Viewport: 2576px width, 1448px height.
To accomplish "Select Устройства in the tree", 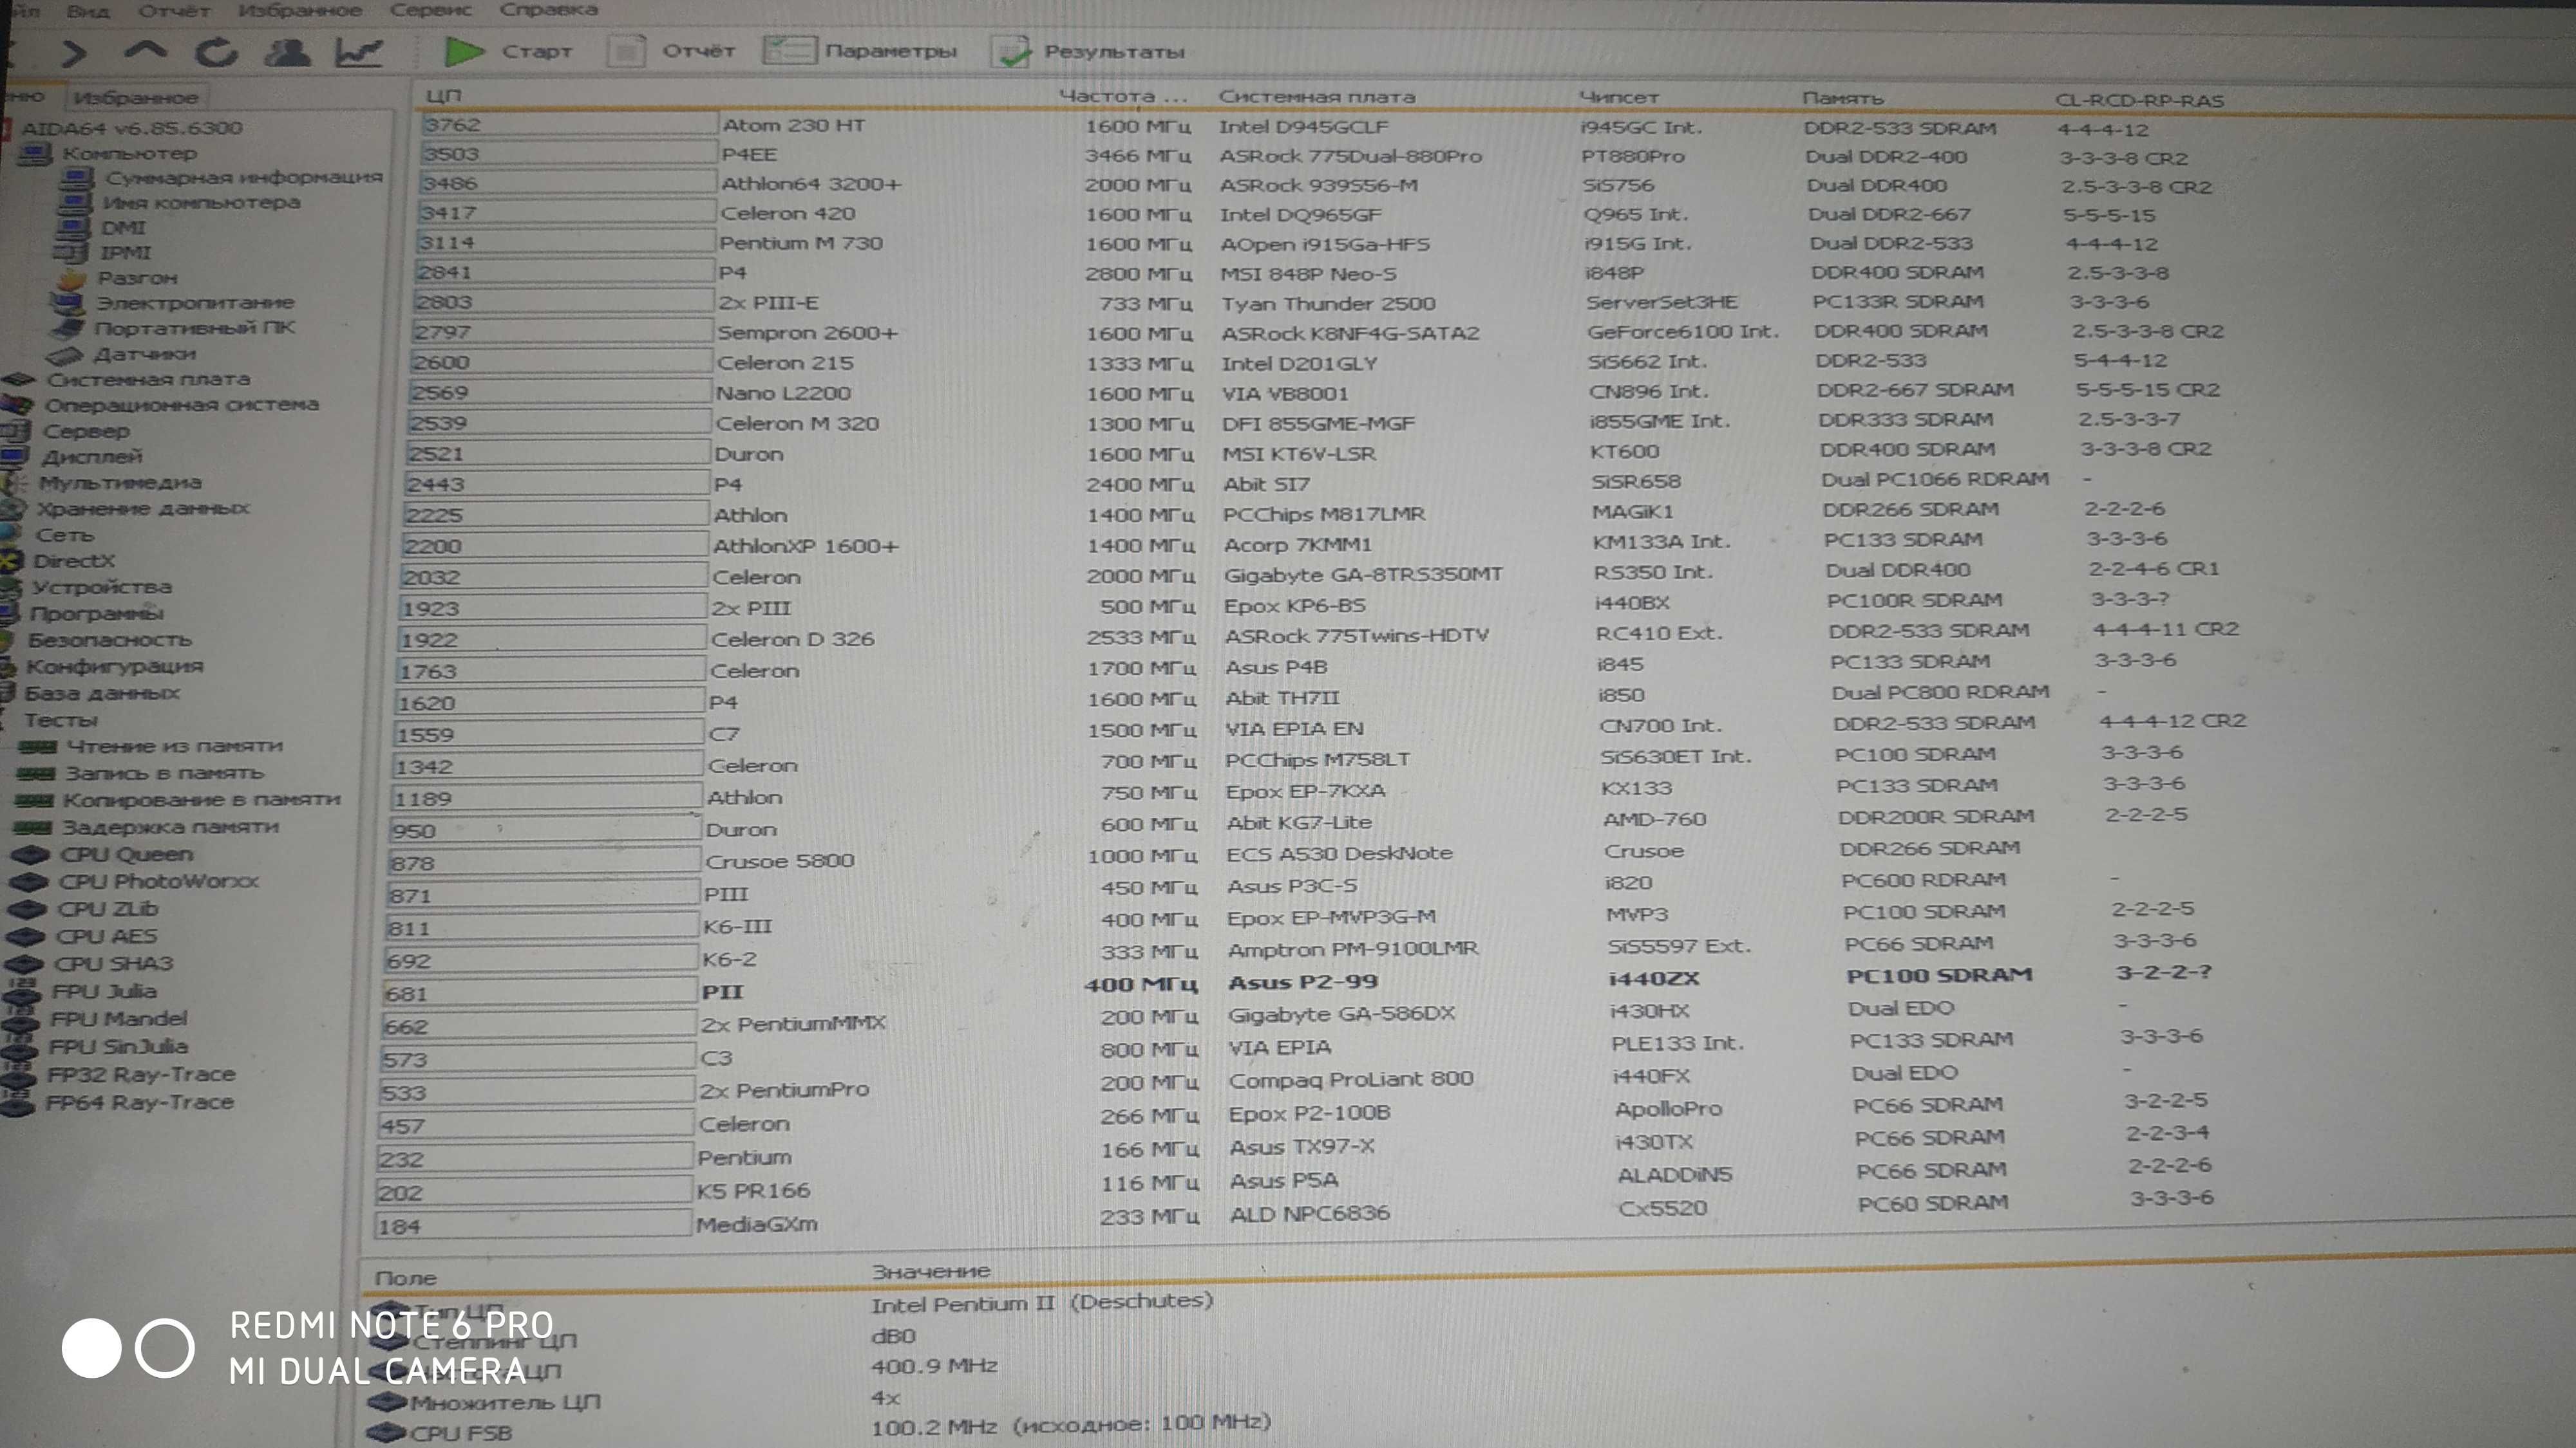I will coord(102,586).
